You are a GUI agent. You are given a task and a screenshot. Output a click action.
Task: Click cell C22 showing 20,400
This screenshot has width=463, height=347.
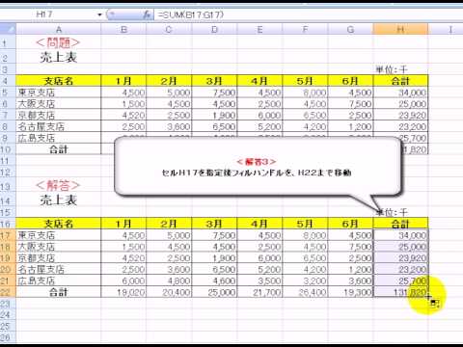[x=169, y=292]
